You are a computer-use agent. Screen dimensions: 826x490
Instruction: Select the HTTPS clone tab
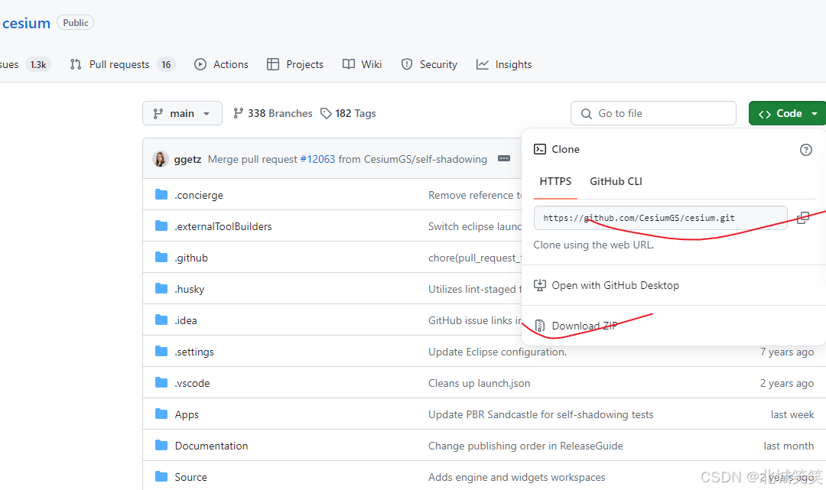555,181
